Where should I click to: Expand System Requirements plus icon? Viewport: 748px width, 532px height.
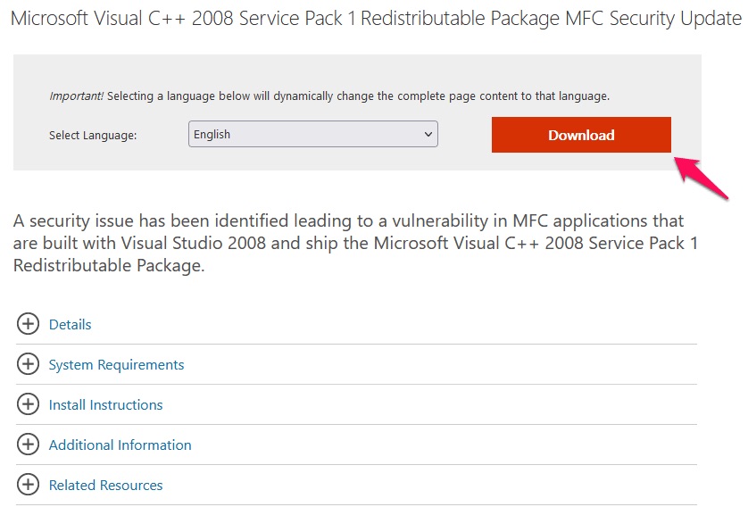[x=29, y=364]
